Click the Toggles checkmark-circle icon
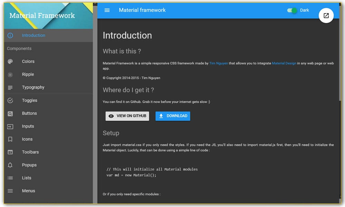345x207 pixels. tap(10, 100)
